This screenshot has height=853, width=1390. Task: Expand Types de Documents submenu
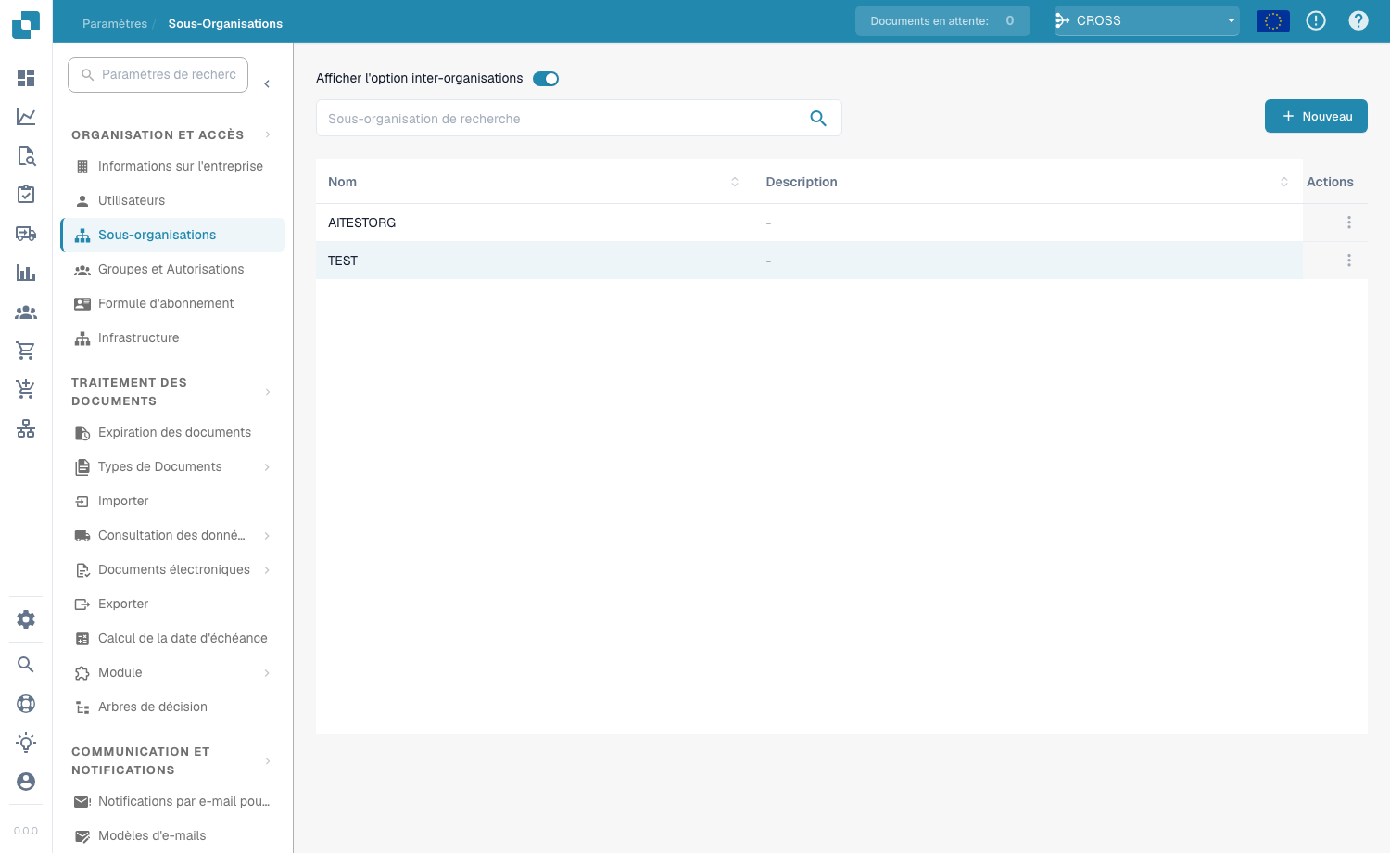pyautogui.click(x=267, y=467)
